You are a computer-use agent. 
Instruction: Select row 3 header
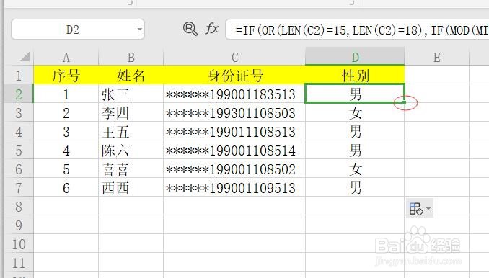click(x=19, y=112)
